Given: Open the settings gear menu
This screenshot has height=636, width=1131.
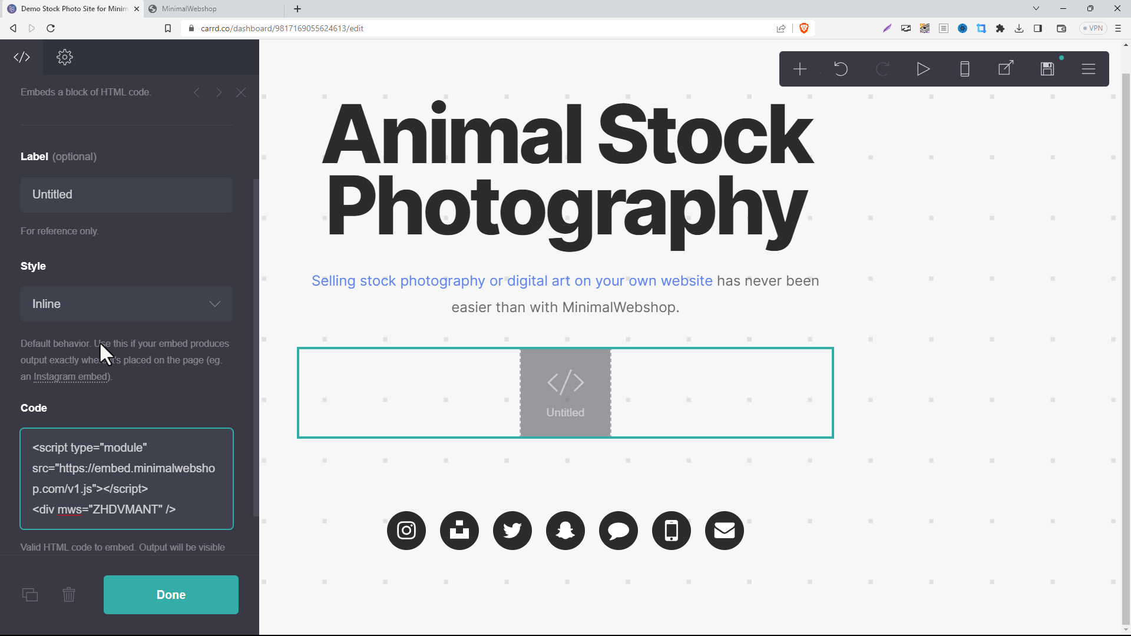Looking at the screenshot, I should coord(64,57).
